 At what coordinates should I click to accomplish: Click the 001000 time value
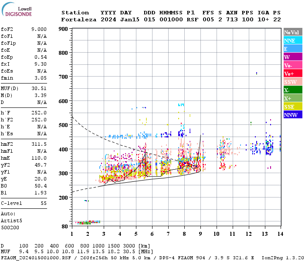pos(171,20)
